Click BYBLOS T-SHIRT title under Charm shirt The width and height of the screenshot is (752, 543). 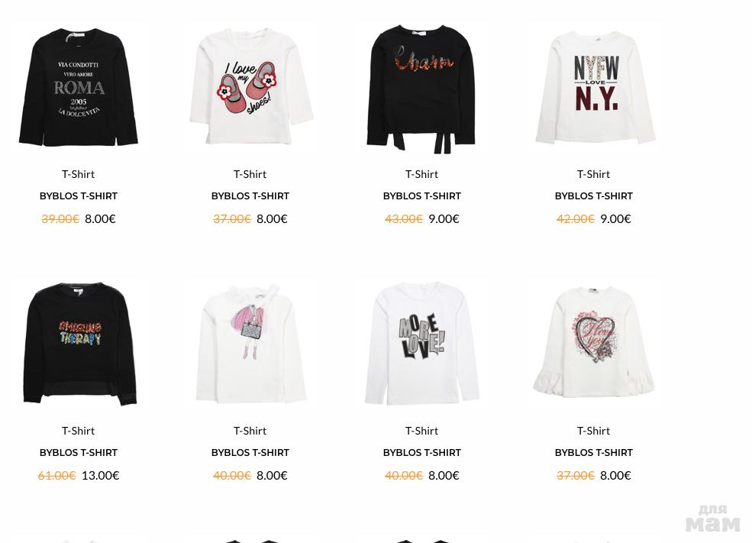pos(422,196)
